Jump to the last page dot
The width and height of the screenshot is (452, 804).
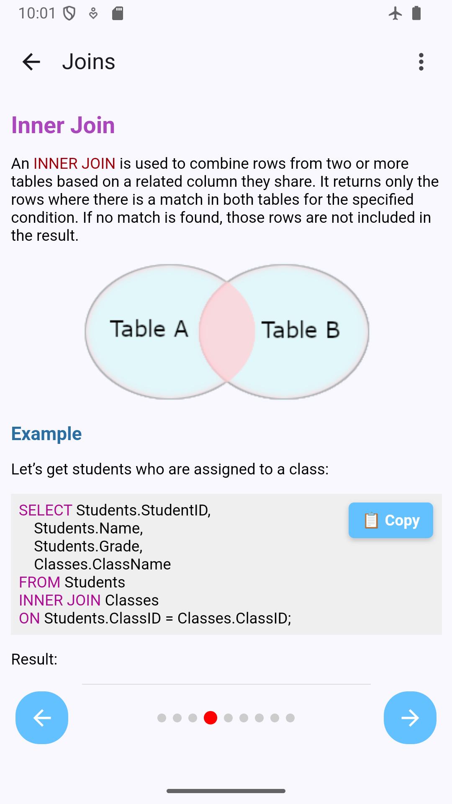[290, 718]
